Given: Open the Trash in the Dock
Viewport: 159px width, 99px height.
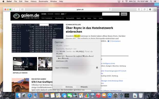Looking at the screenshot, I should click(x=141, y=95).
